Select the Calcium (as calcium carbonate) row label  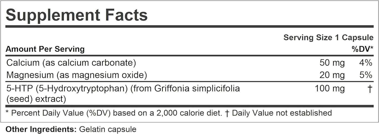71,63
